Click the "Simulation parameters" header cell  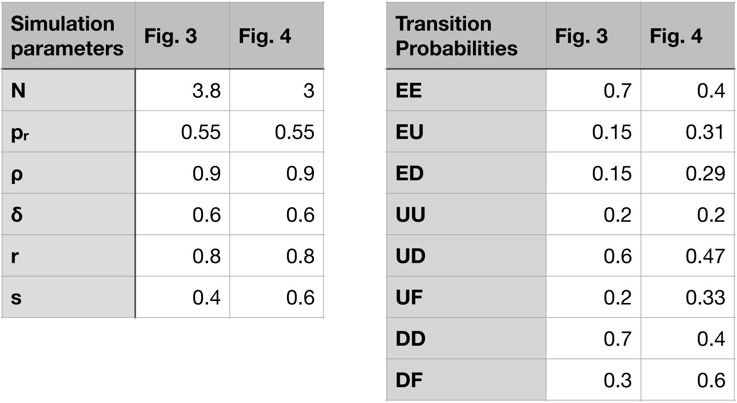coord(68,36)
